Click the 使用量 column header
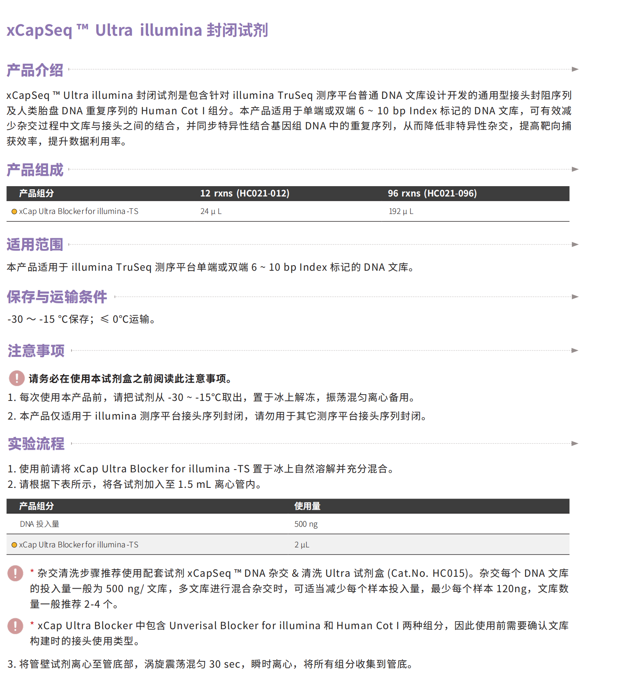625x699 pixels. [307, 506]
